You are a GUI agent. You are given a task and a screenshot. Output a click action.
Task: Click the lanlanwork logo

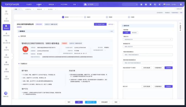click(x=12, y=4)
